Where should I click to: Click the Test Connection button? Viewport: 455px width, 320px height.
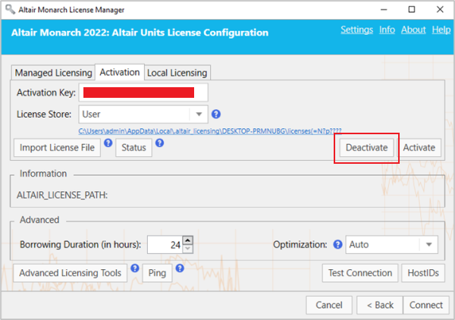coord(360,273)
